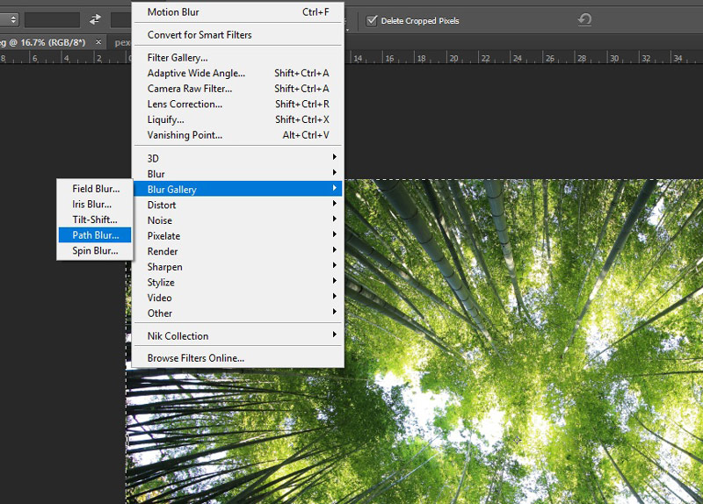Image resolution: width=703 pixels, height=504 pixels.
Task: Apply the last filter, Motion Blur
Action: coord(174,12)
